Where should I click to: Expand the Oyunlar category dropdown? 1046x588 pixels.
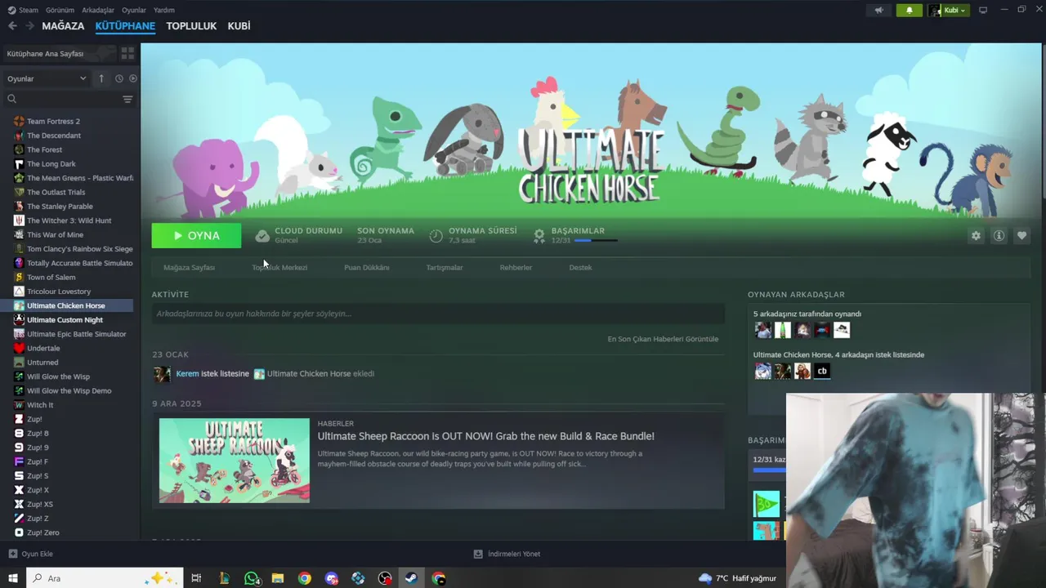[x=47, y=78]
